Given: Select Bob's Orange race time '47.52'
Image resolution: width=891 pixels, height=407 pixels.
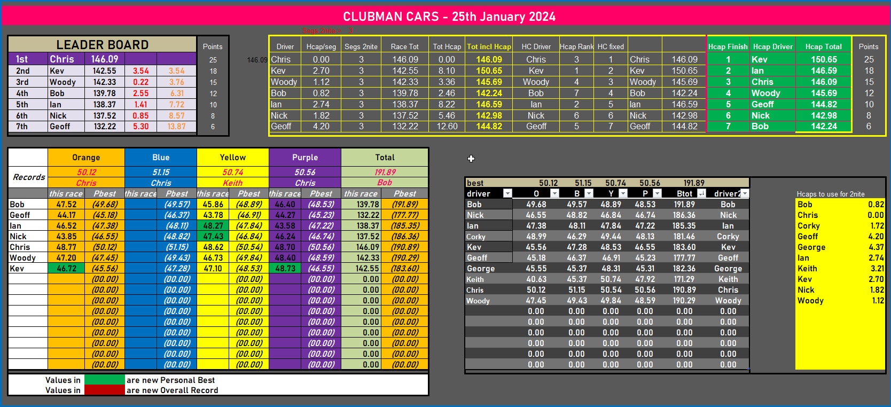Looking at the screenshot, I should (x=66, y=204).
